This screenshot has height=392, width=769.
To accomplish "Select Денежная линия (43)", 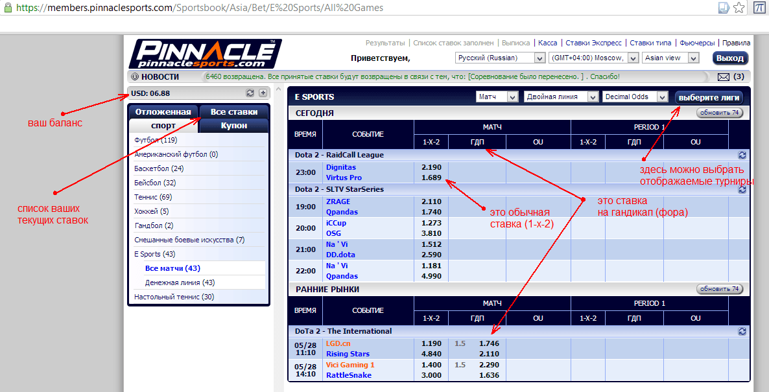I will pos(180,282).
